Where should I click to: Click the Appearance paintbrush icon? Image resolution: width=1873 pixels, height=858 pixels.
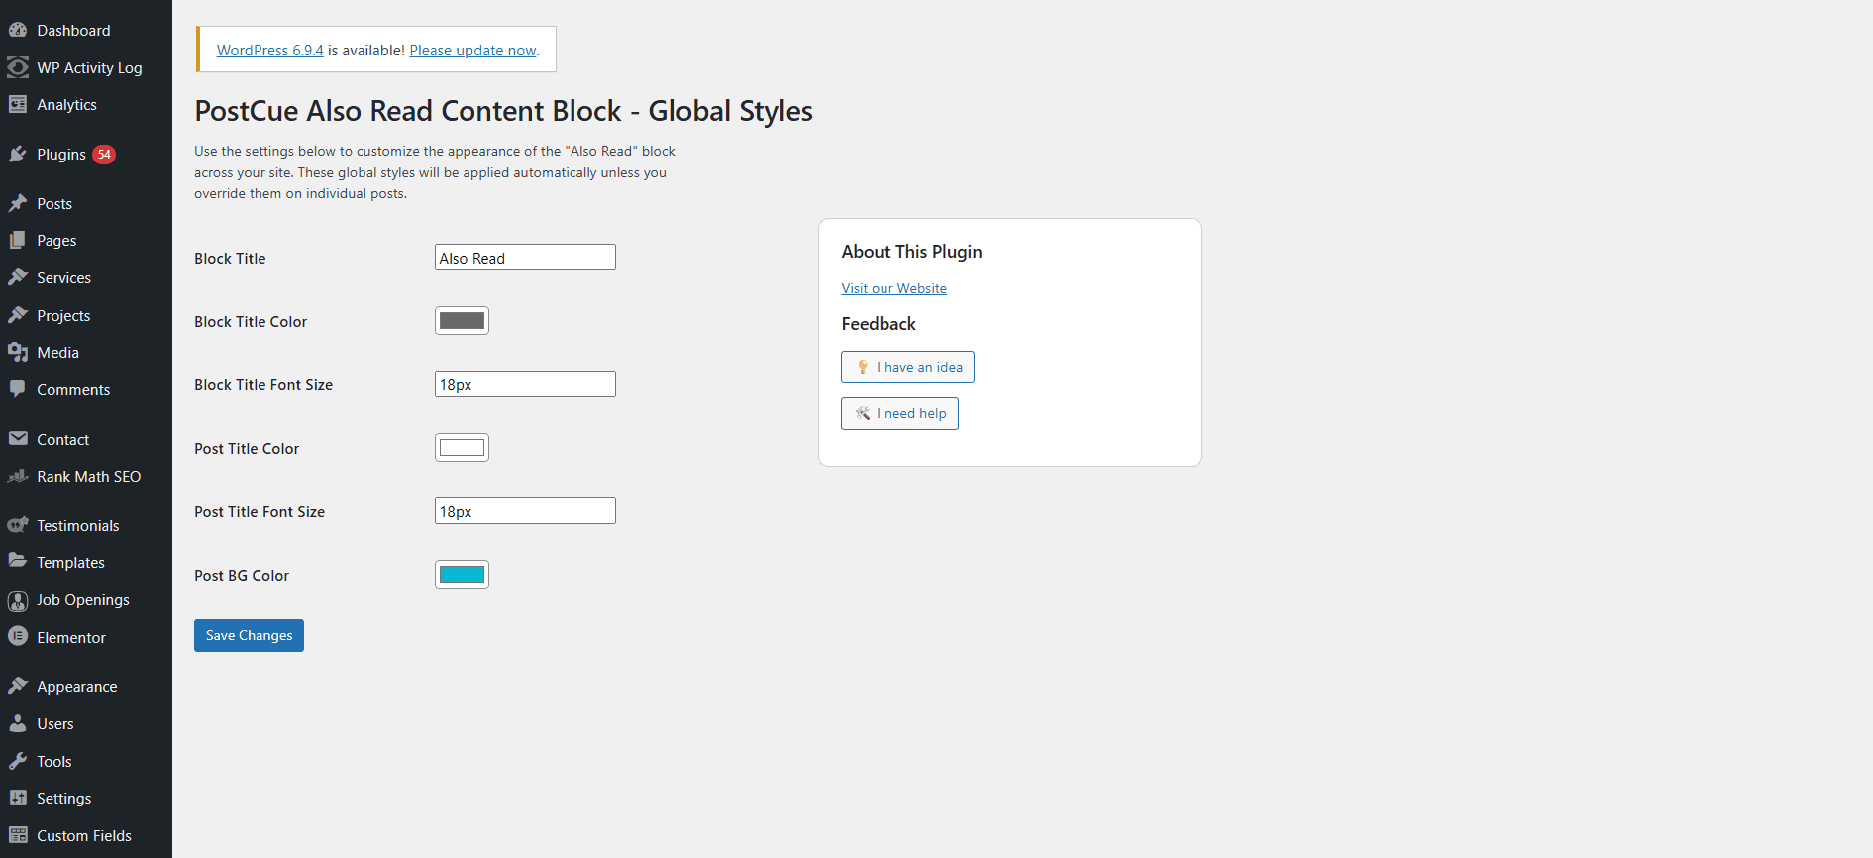[18, 686]
